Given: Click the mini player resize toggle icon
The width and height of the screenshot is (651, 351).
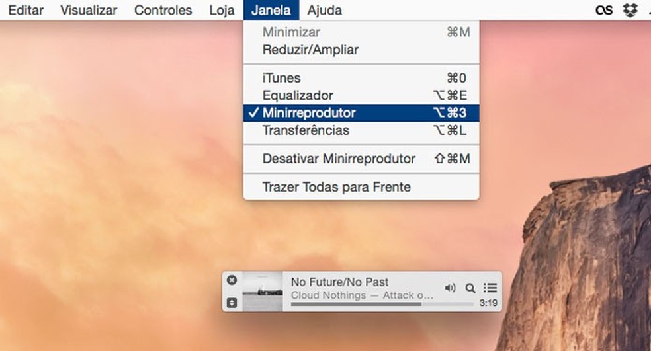Looking at the screenshot, I should pos(232,303).
